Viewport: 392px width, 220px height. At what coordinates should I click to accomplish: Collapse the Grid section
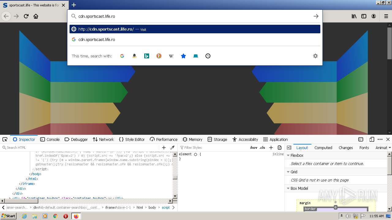click(x=288, y=172)
